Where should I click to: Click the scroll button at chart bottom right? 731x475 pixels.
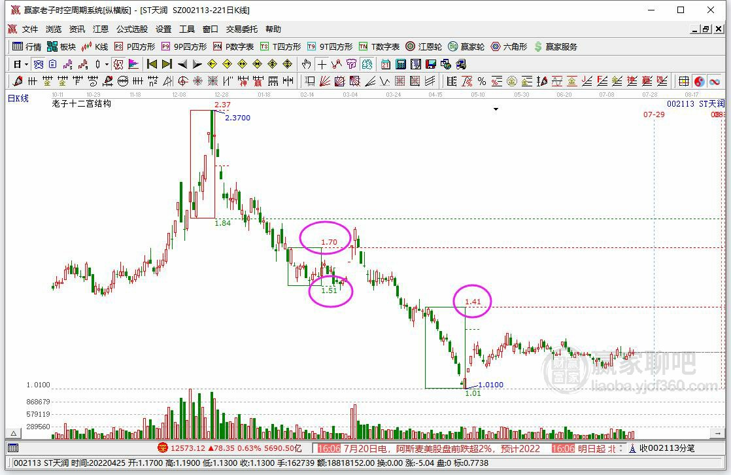click(x=717, y=434)
